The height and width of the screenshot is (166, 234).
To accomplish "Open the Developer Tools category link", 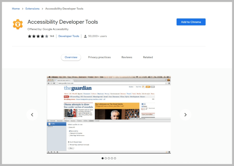I will [69, 36].
